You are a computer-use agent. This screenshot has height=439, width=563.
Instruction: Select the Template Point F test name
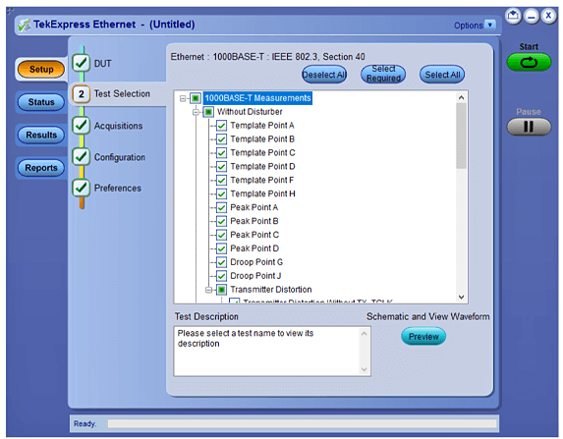262,180
